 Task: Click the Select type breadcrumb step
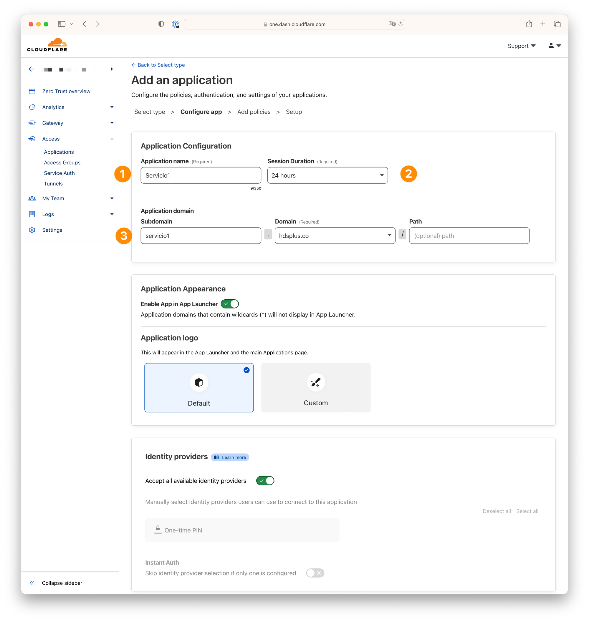point(150,112)
